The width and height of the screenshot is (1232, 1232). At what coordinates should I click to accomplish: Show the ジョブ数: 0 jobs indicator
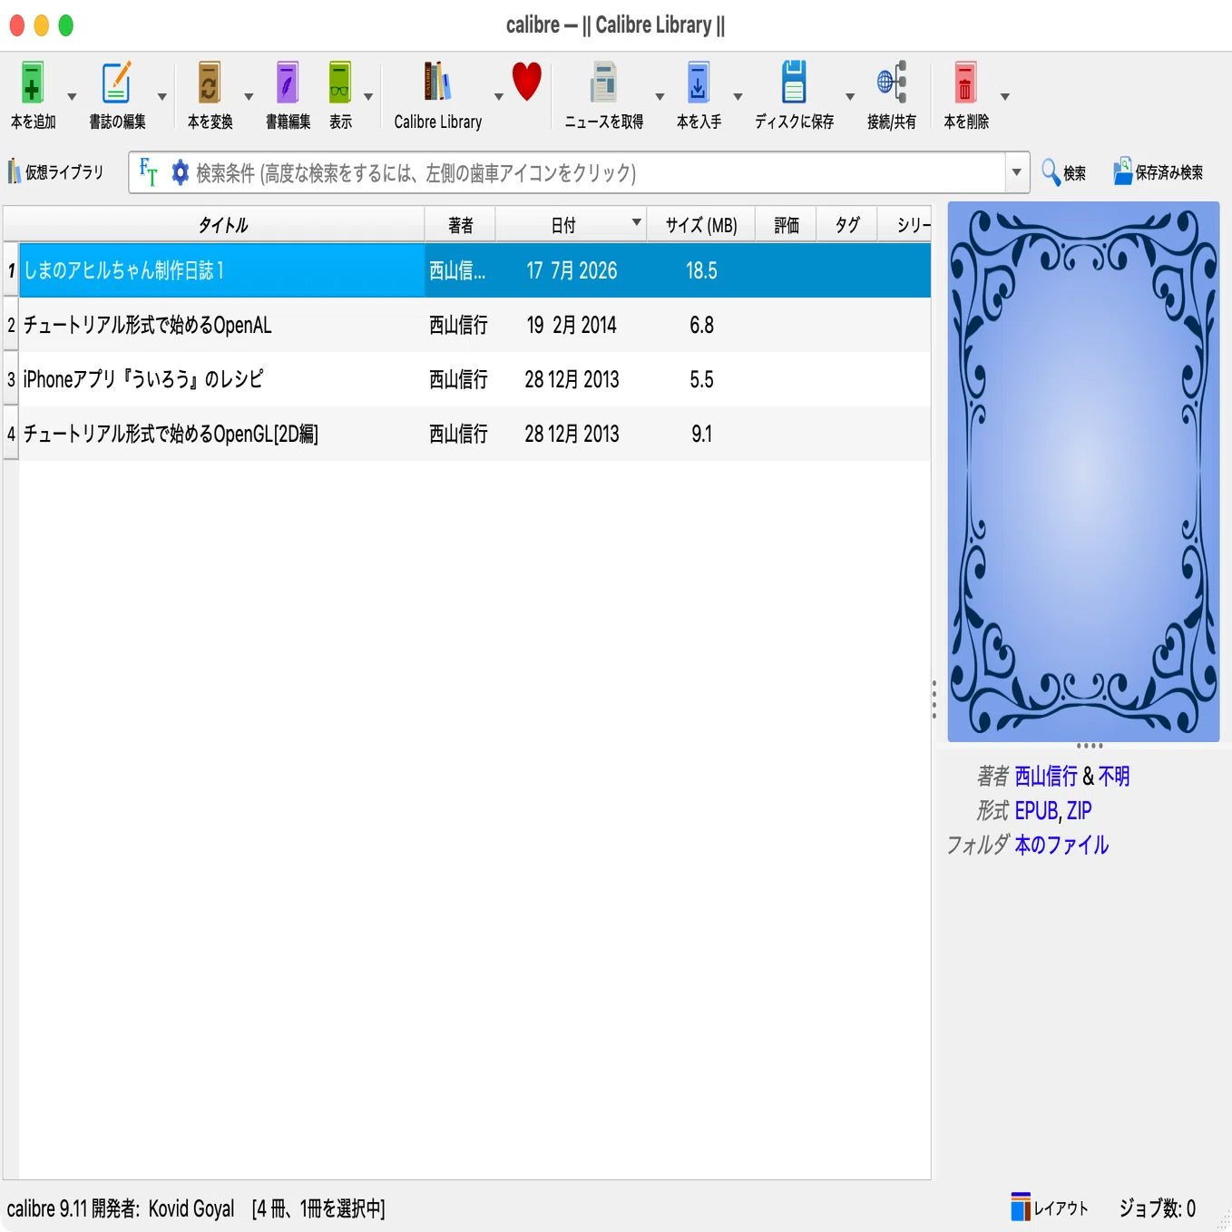click(x=1157, y=1208)
